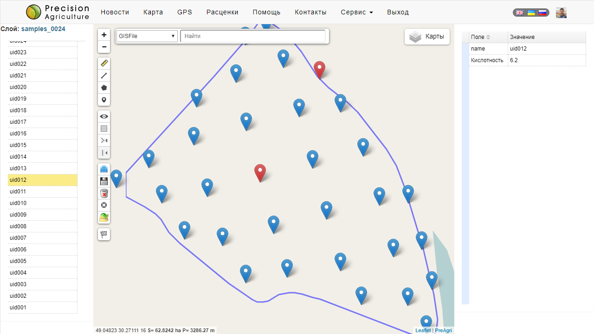Open the layers stack tool icon

tap(104, 169)
